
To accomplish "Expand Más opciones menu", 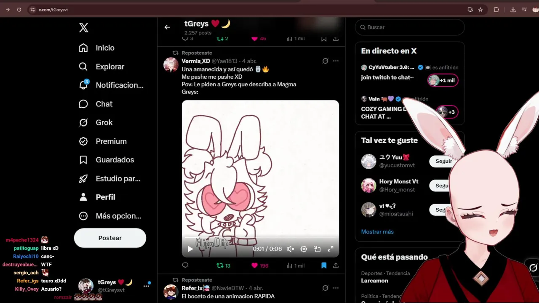I will click(x=110, y=216).
